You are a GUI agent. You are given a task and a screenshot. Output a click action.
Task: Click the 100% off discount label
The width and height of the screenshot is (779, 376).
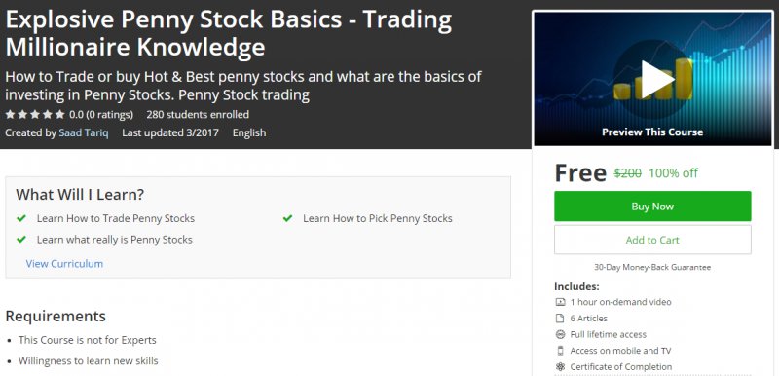pos(673,172)
